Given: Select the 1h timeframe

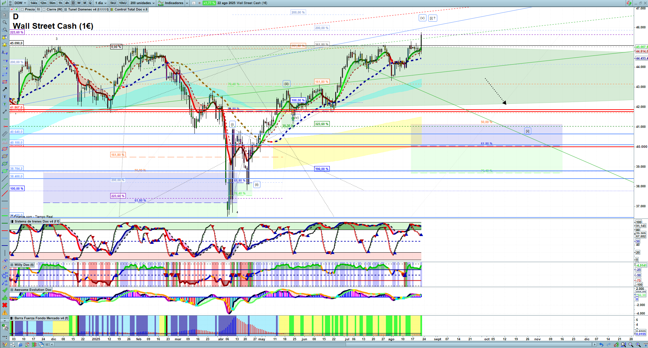Looking at the screenshot, I should [60, 3].
